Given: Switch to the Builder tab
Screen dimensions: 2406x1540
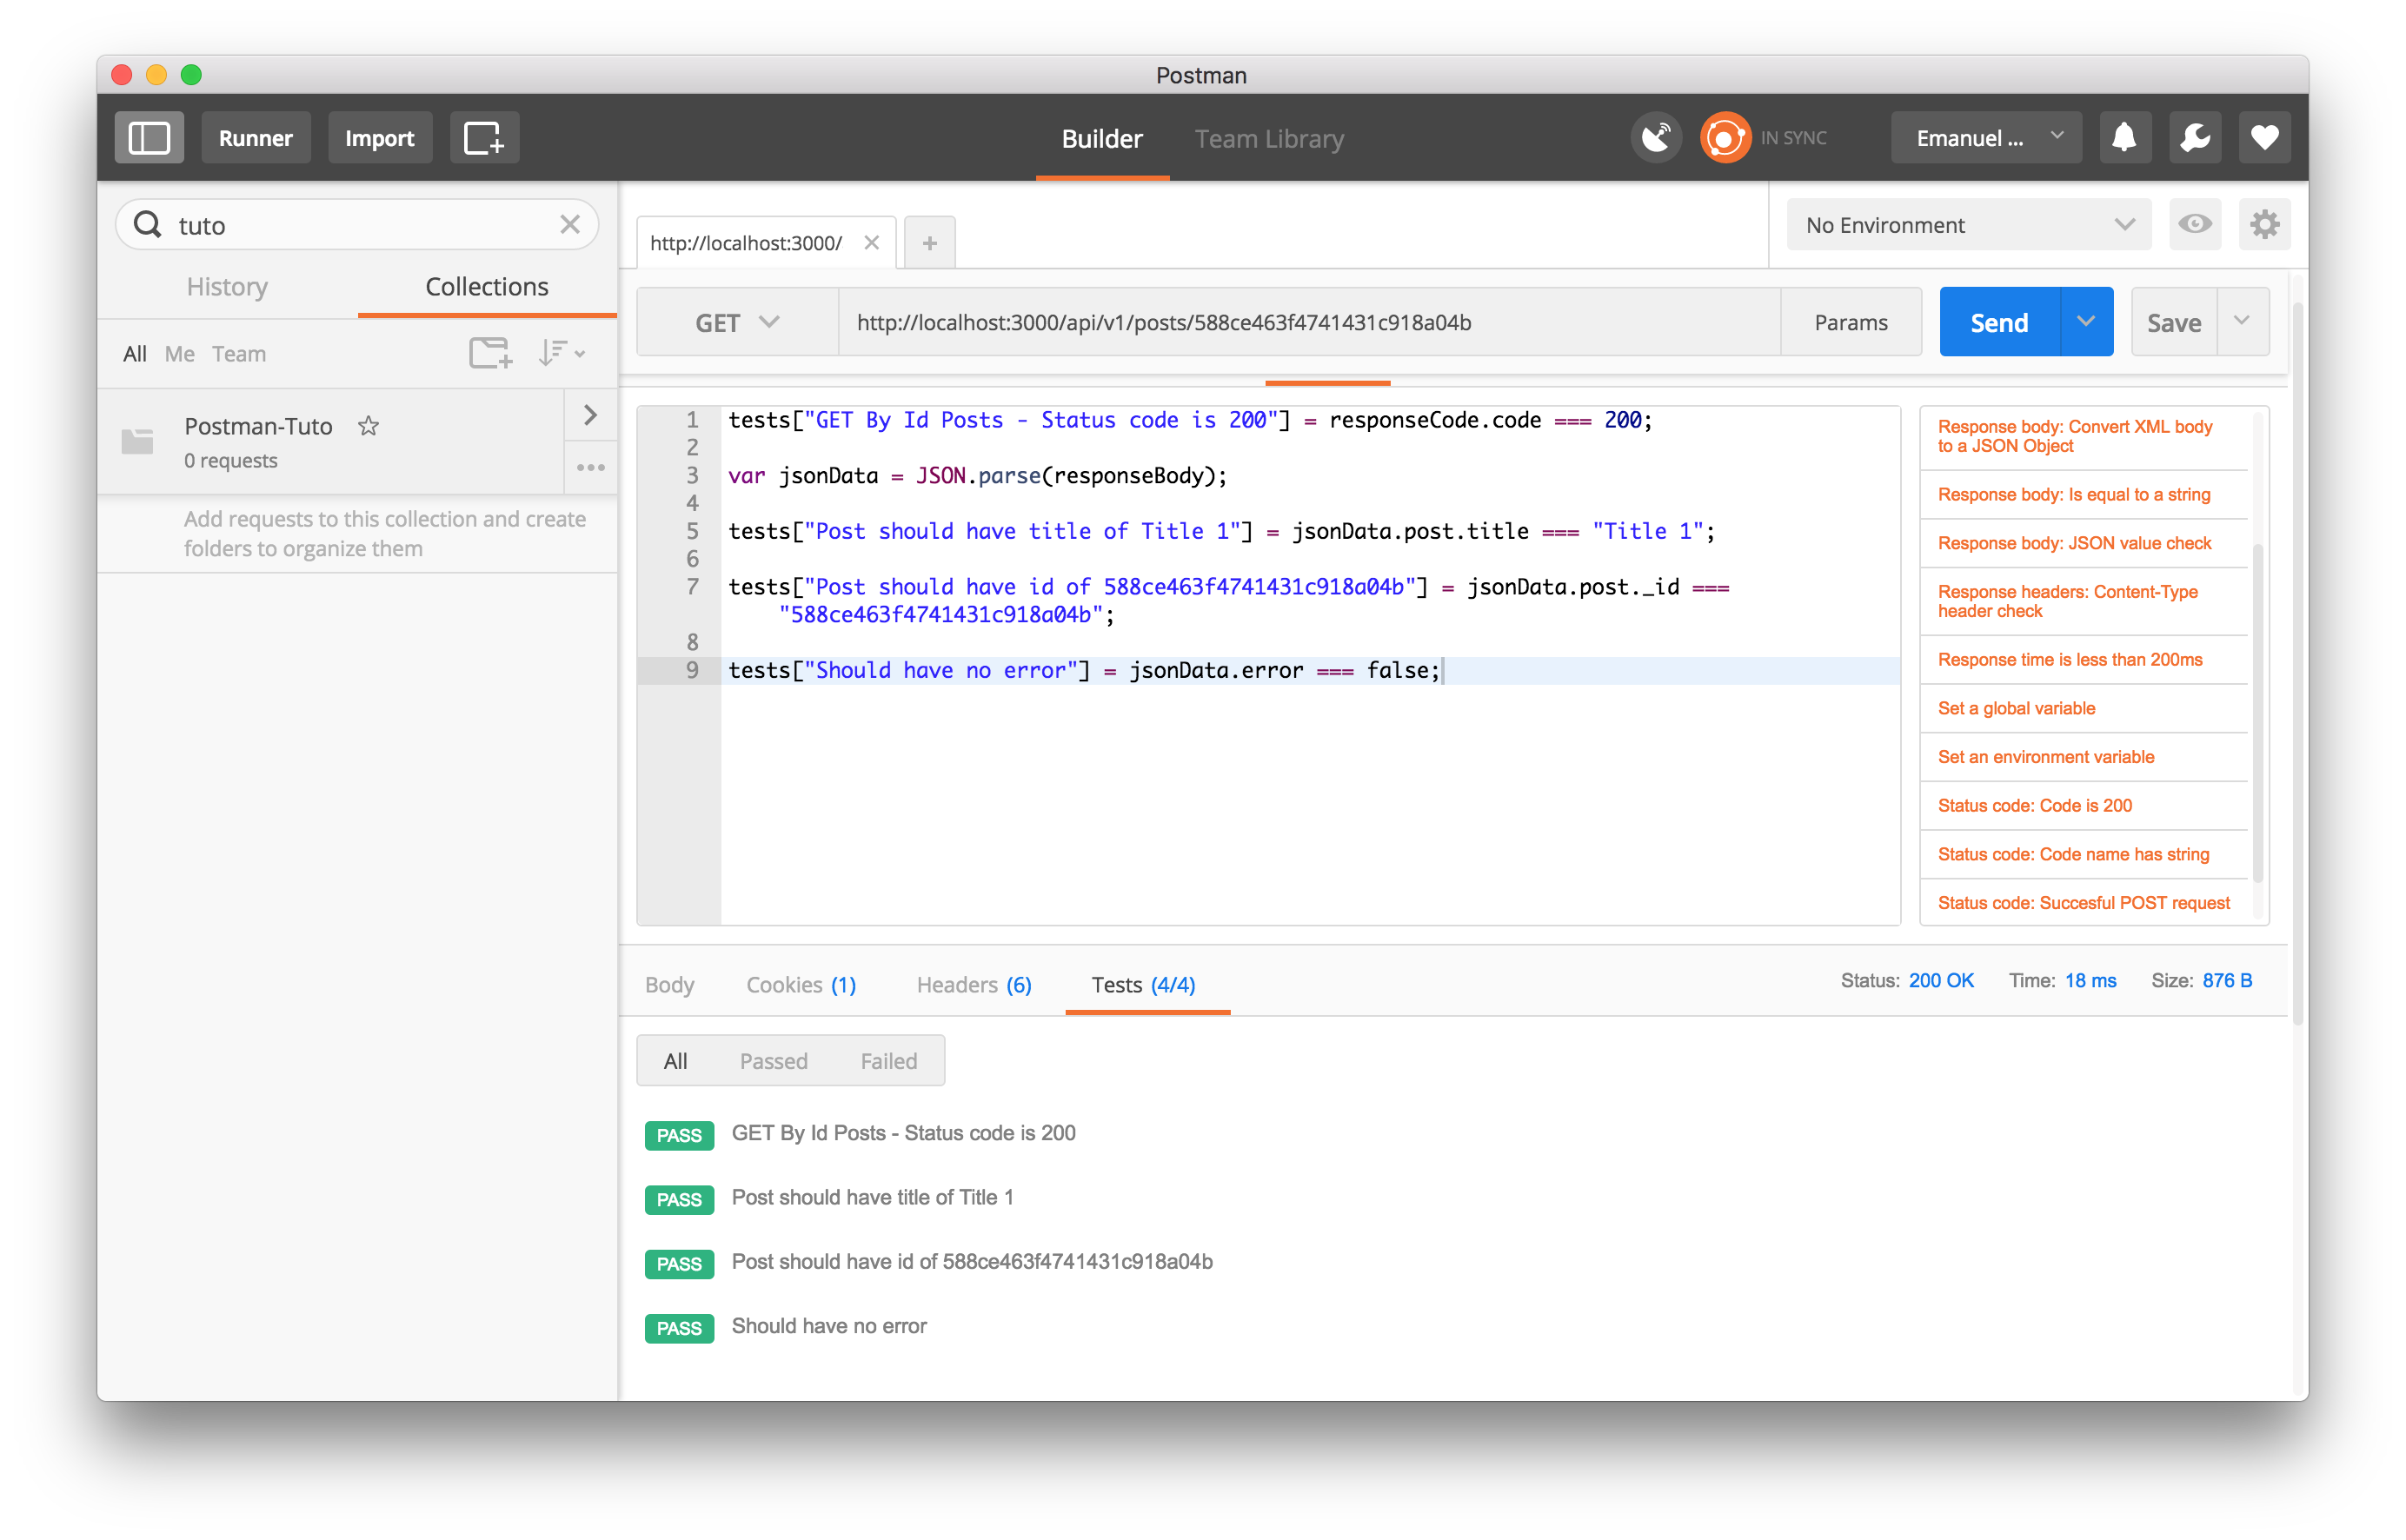Looking at the screenshot, I should (1102, 139).
